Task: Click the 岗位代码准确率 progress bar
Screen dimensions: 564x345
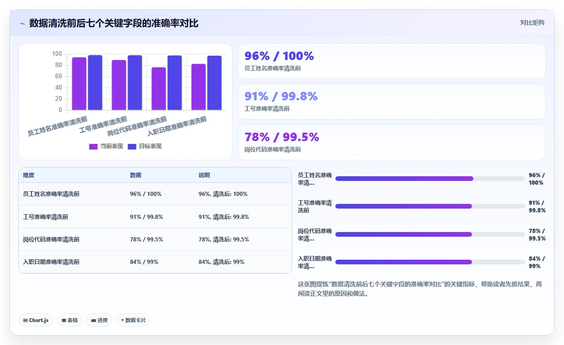Action: coord(430,234)
